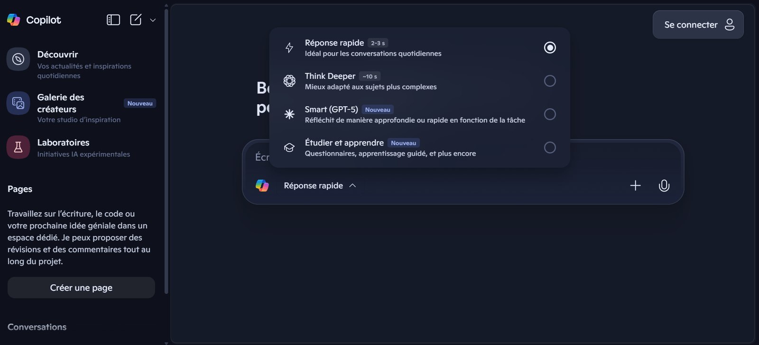The height and width of the screenshot is (345, 759).
Task: Click the Copilot logo icon
Action: tap(14, 20)
